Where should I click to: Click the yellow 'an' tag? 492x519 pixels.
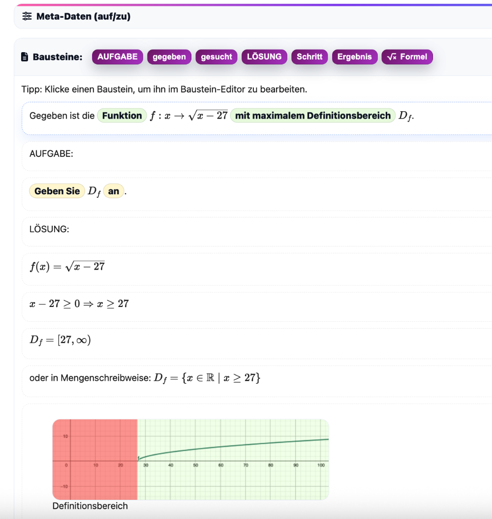(114, 191)
